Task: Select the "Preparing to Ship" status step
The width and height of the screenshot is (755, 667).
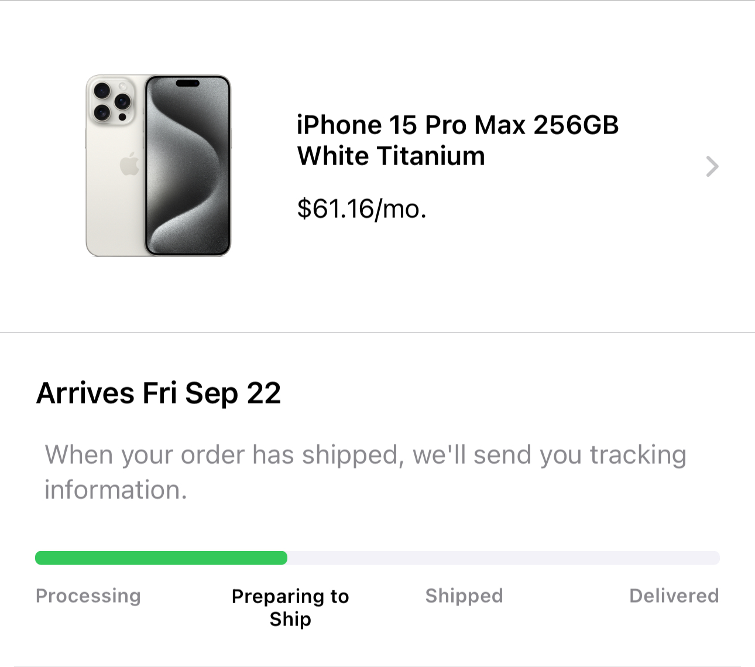Action: [x=290, y=607]
